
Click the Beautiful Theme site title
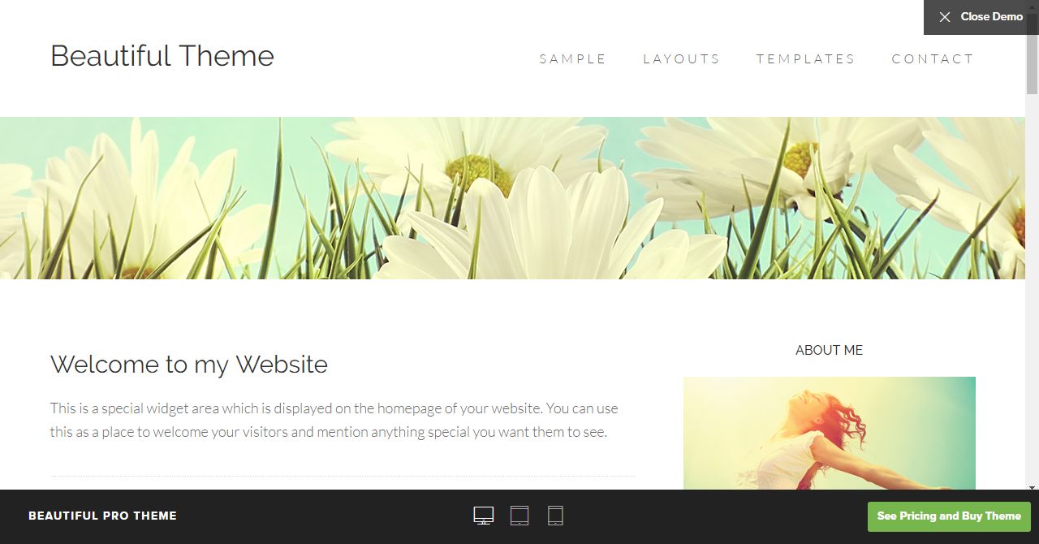(x=162, y=56)
